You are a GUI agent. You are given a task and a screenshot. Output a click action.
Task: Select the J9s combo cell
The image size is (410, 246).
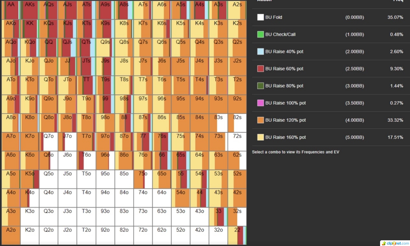(105, 66)
